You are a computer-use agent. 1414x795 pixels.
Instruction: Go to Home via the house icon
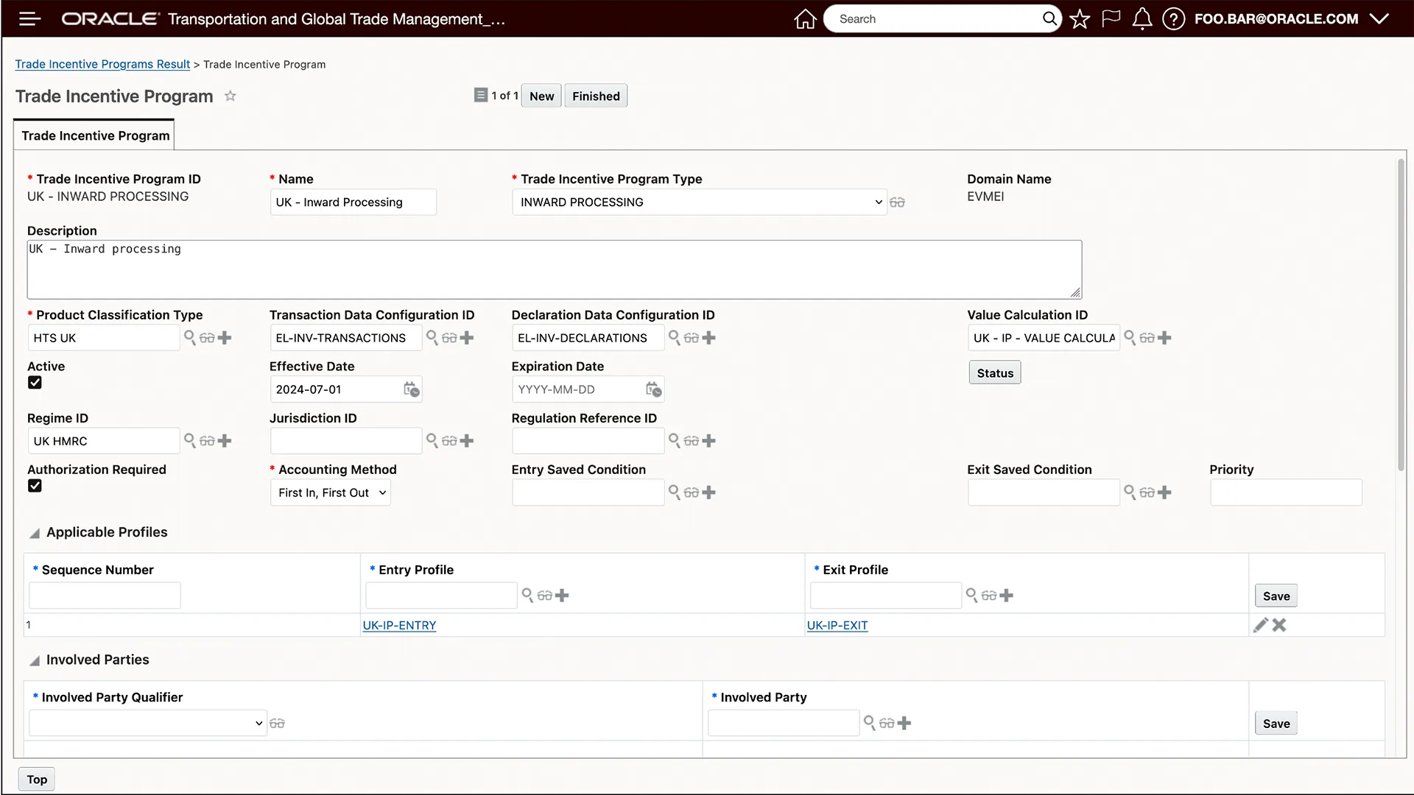pyautogui.click(x=805, y=19)
